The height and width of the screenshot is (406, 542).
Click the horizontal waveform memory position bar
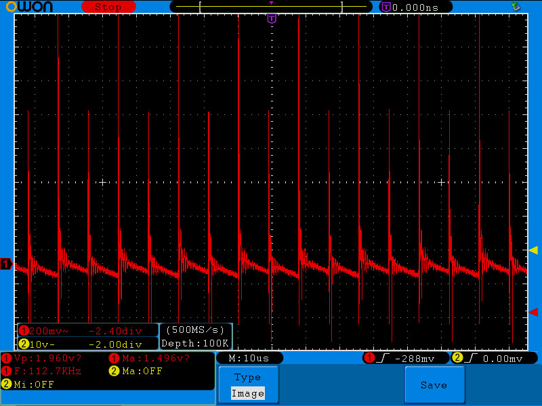click(x=271, y=7)
